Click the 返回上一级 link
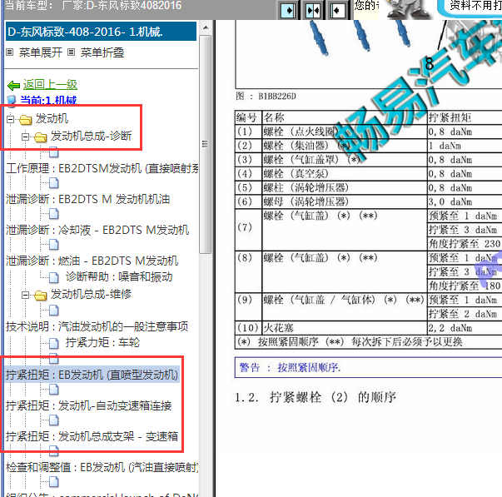Image resolution: width=502 pixels, height=497 pixels. (50, 85)
